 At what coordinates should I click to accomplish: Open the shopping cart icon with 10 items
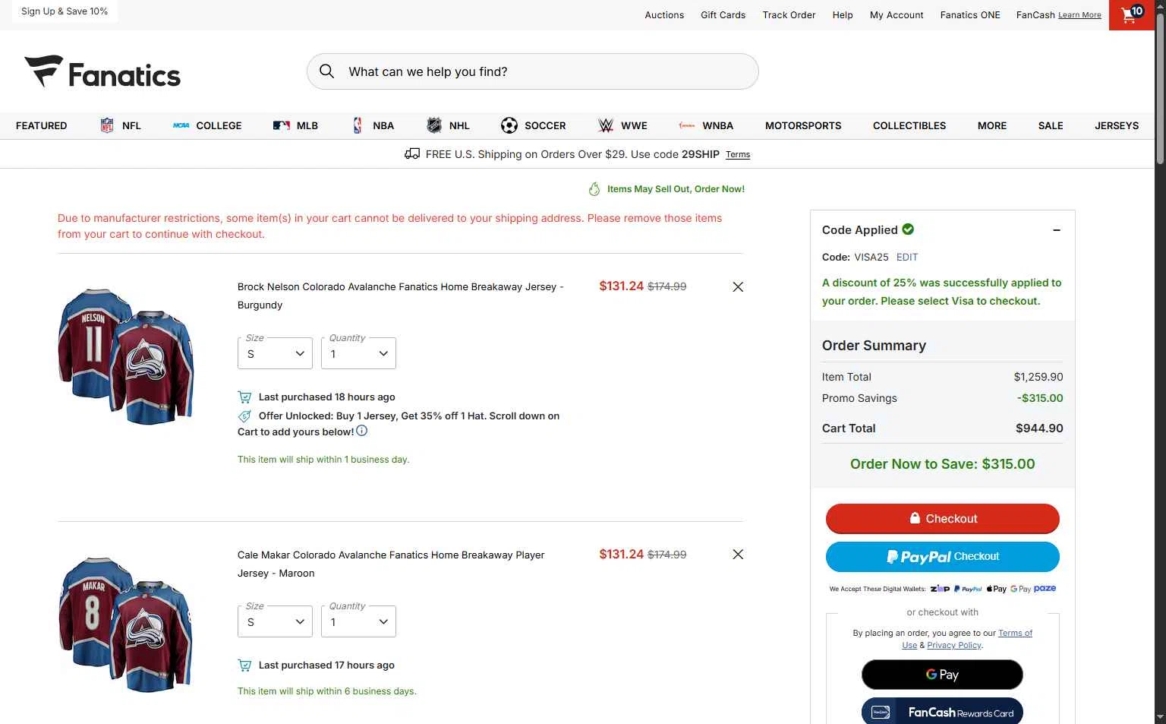point(1132,14)
